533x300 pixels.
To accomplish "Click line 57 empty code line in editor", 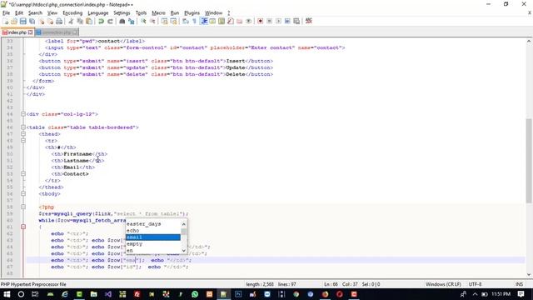I will tap(276, 200).
